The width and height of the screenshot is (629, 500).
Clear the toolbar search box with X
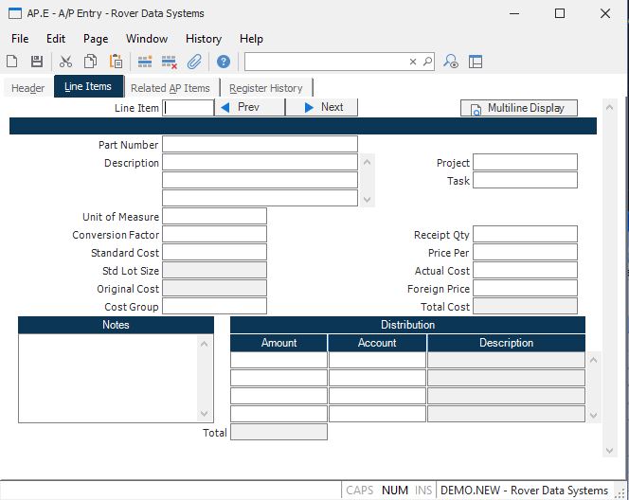coord(413,62)
